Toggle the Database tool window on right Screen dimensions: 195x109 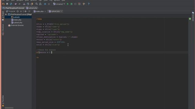coord(193,17)
